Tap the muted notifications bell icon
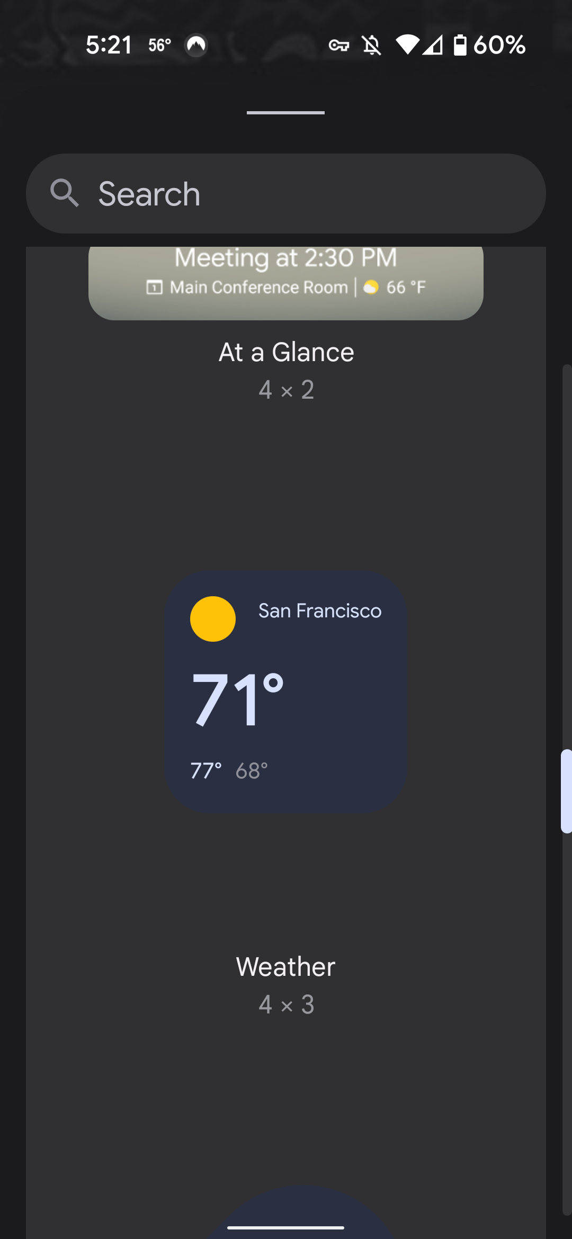This screenshot has width=572, height=1239. click(x=372, y=46)
